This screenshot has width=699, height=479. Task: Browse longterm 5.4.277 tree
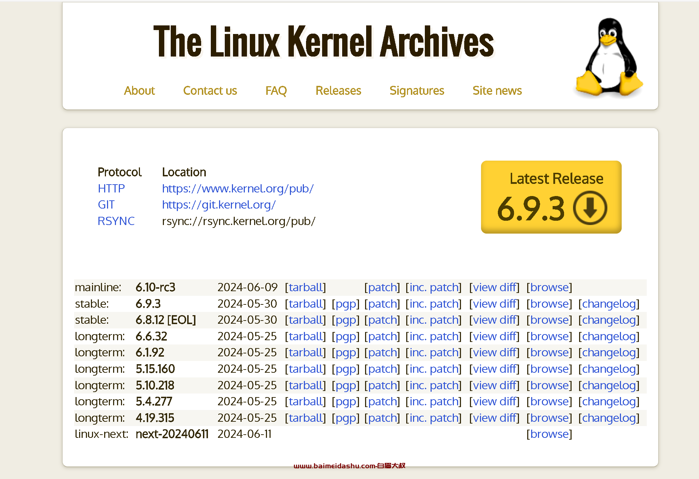point(549,401)
